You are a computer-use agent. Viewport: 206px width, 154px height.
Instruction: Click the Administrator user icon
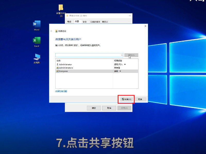(57, 64)
